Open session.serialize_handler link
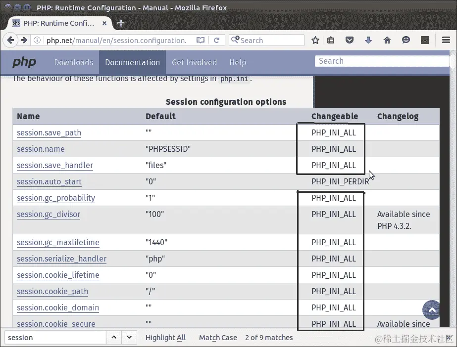Screen dimensions: 457x347 [62, 259]
